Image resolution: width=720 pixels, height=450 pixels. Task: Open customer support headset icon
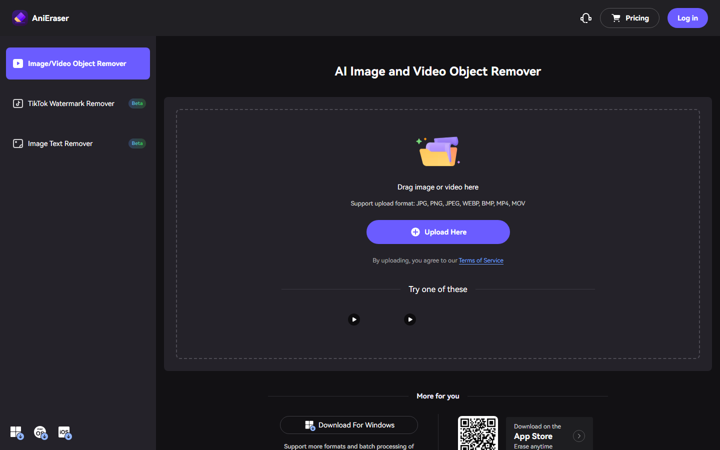pos(586,18)
